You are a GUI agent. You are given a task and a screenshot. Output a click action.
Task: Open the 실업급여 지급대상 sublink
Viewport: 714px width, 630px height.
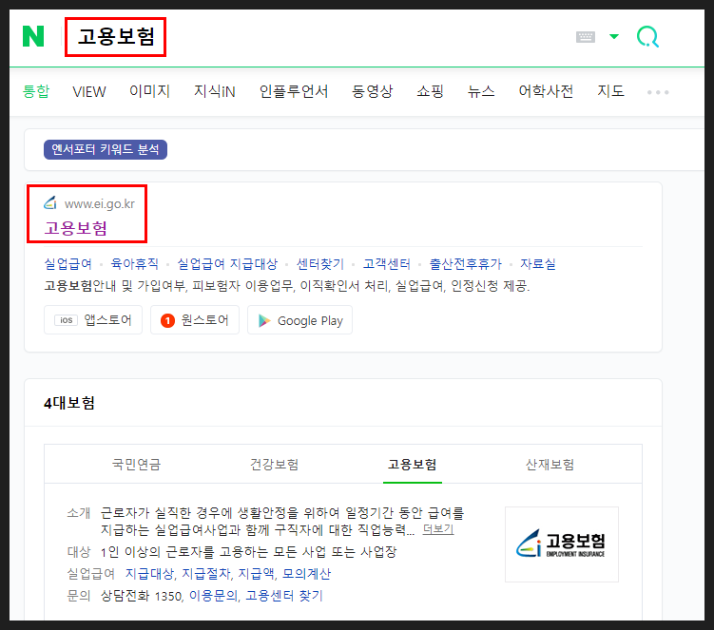click(227, 264)
